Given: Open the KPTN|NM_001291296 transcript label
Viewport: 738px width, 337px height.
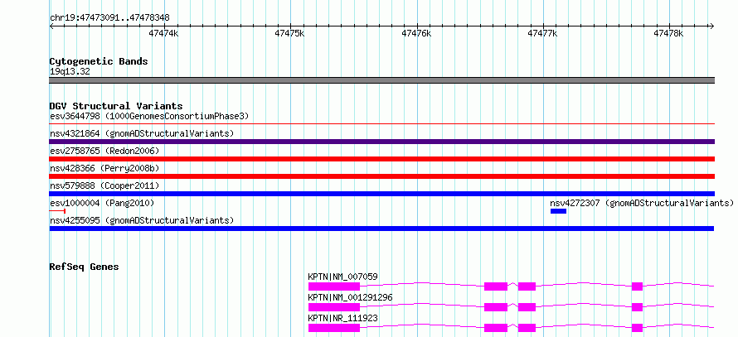Looking at the screenshot, I should (350, 297).
